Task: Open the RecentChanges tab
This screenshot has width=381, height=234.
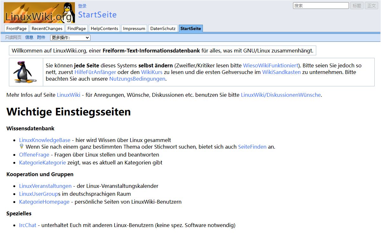Action: (x=47, y=28)
